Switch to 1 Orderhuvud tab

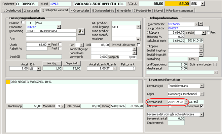point(12,11)
